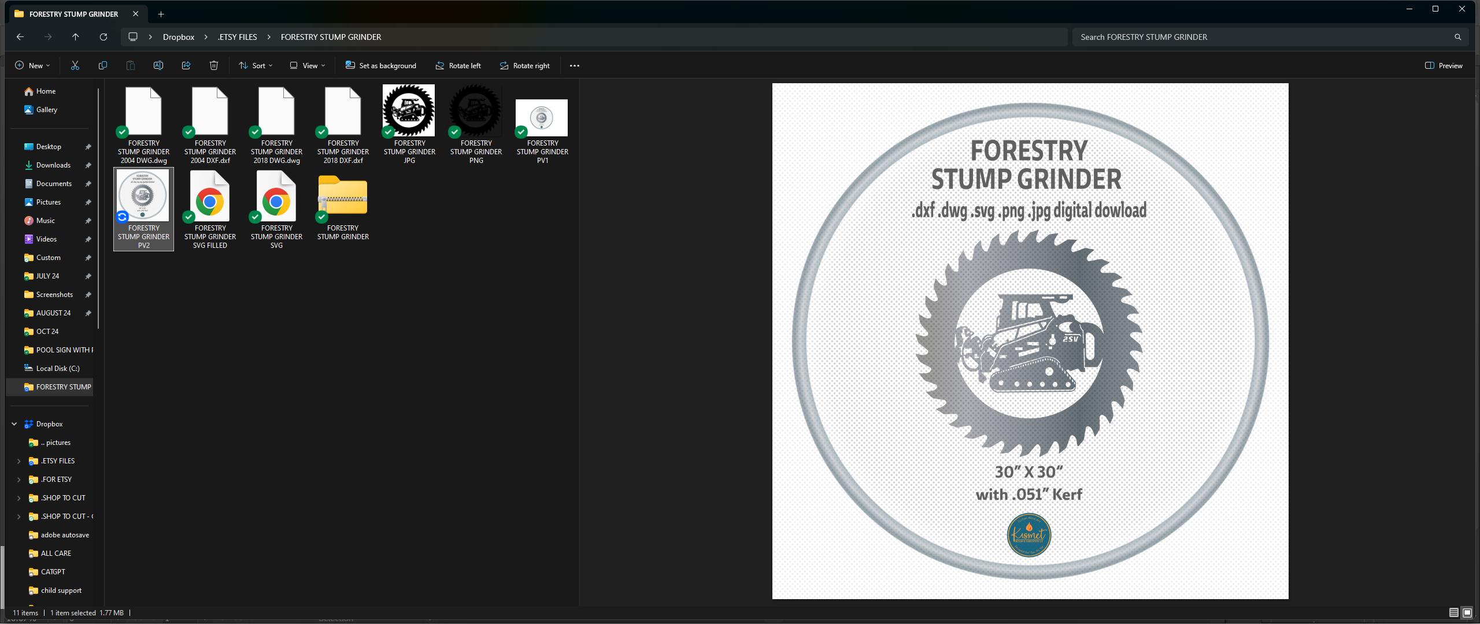Switch to large thumbnails via status bar toggle

point(1466,612)
